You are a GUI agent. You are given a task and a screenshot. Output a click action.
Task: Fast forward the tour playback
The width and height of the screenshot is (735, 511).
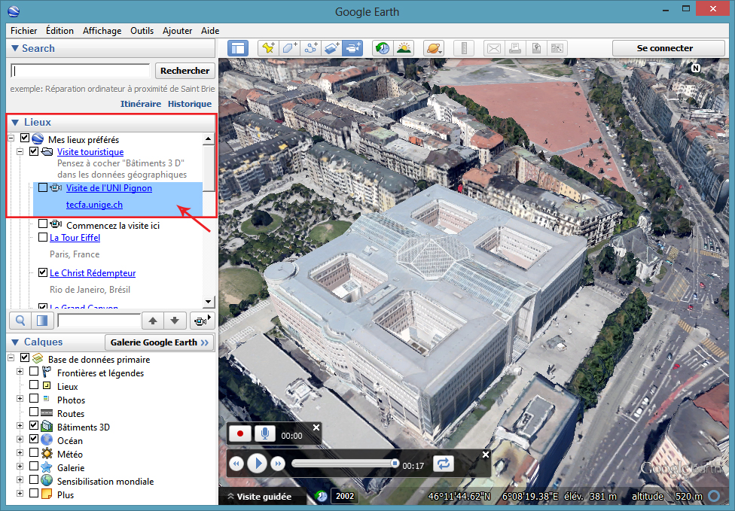[x=278, y=464]
